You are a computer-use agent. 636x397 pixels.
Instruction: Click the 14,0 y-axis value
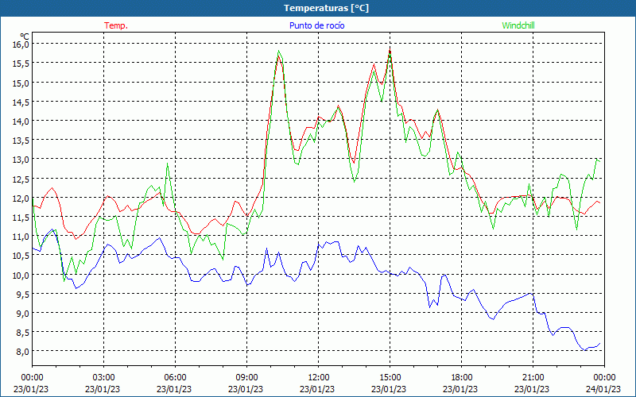coord(21,121)
